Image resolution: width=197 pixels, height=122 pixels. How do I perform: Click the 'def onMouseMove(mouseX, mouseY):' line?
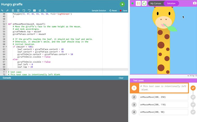point(27,24)
